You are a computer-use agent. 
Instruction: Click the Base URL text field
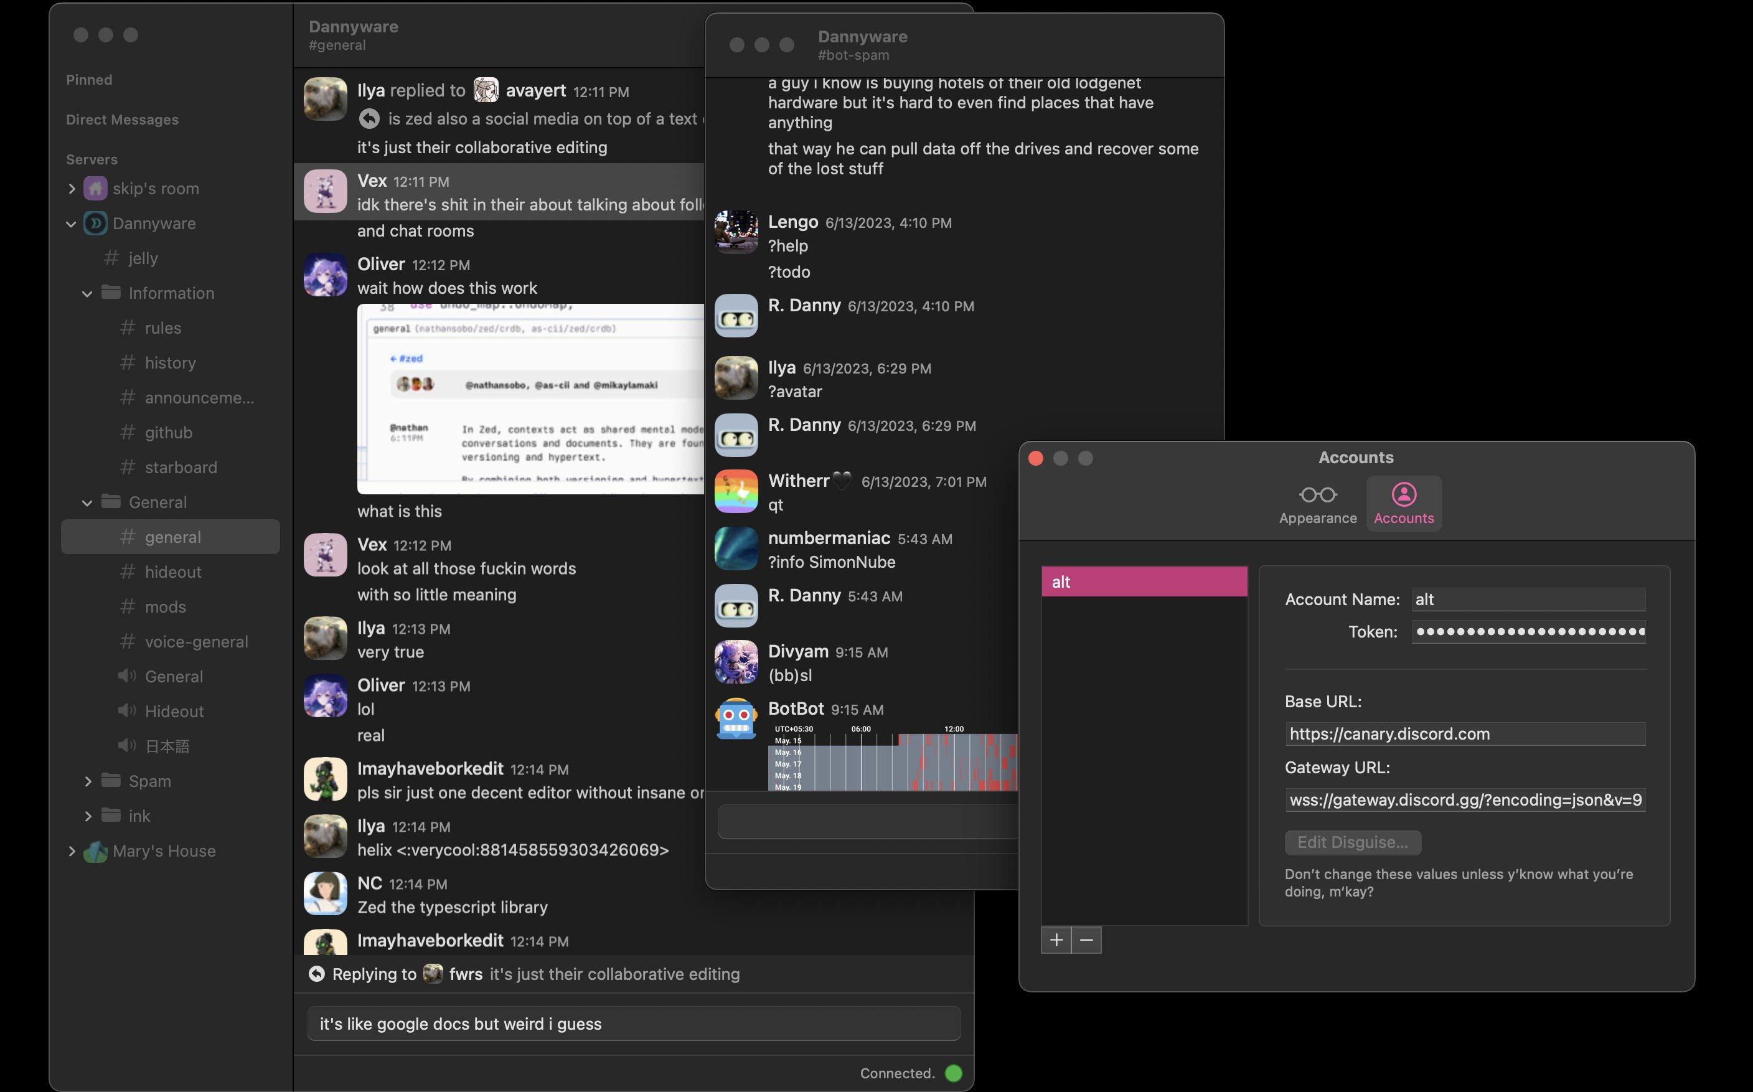coord(1464,734)
